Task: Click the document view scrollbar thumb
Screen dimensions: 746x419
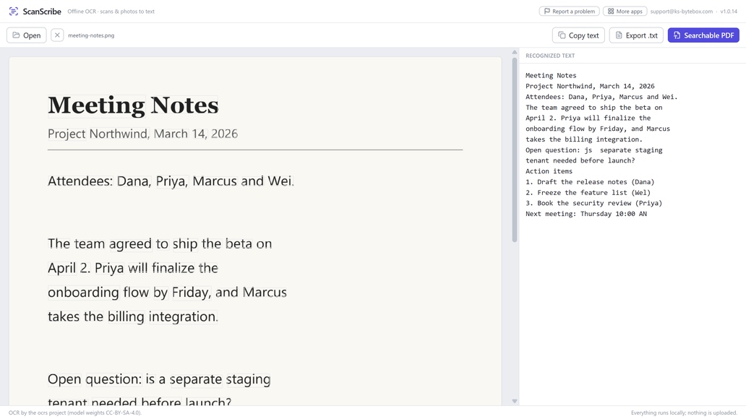Action: 514,150
